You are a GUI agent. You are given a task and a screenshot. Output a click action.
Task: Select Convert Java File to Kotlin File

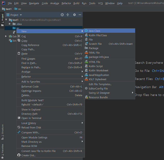[51, 151]
